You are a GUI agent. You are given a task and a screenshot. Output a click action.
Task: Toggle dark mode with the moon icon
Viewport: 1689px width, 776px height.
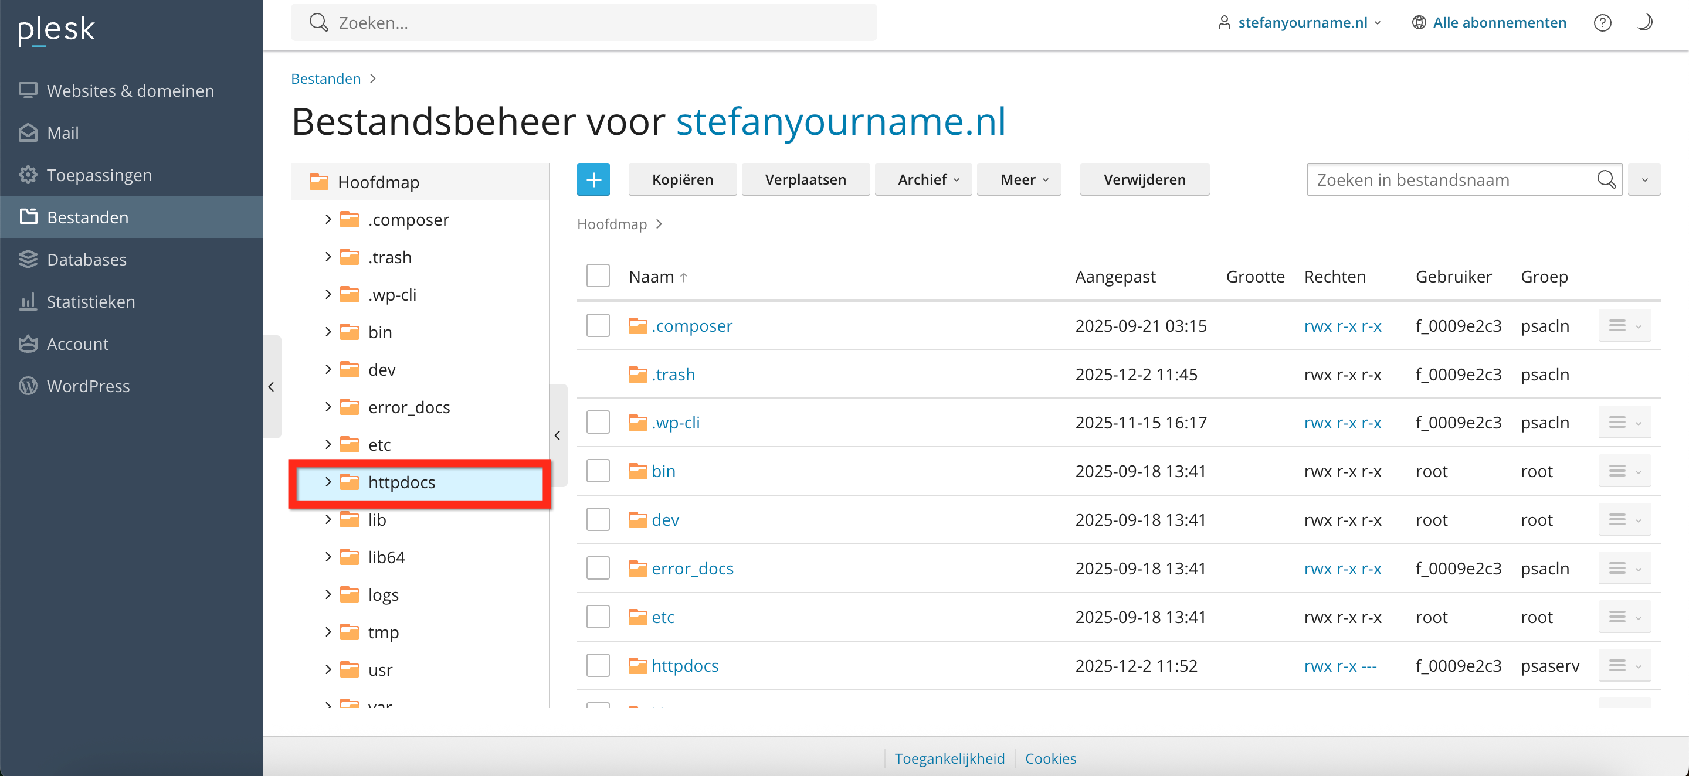click(1644, 23)
